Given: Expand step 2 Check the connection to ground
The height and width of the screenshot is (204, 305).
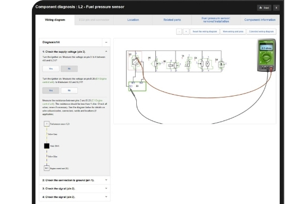Looking at the screenshot, I should 106,180.
